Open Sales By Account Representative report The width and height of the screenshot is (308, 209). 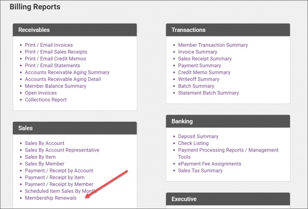(62, 150)
